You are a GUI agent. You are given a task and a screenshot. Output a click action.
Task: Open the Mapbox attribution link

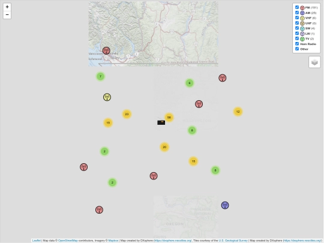[113, 241]
